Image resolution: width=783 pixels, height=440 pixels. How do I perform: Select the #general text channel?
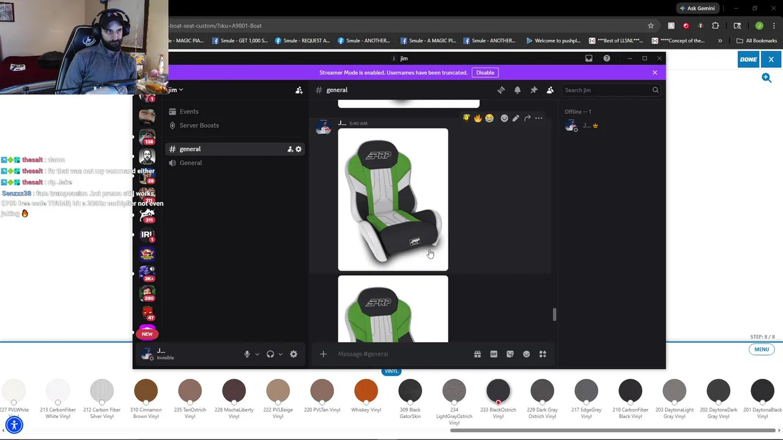click(x=236, y=149)
